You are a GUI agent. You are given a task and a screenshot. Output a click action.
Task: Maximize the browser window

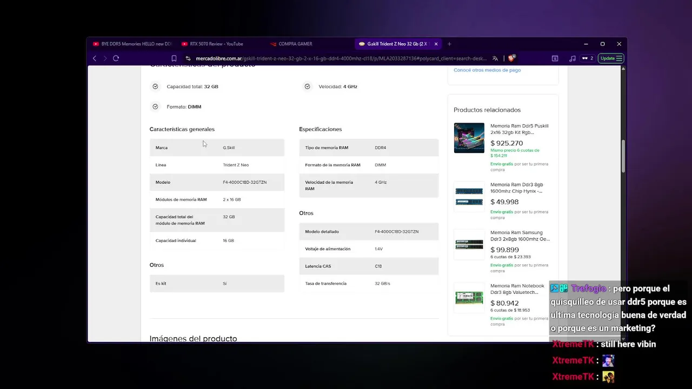[x=602, y=44]
